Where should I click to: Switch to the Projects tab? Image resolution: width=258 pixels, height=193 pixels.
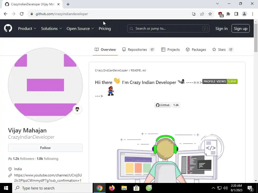tap(170, 50)
